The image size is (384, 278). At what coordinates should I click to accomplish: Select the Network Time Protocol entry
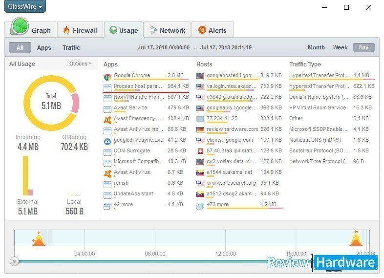point(332,162)
